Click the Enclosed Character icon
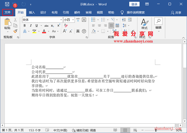Screen dimensions: 187x133 pos(84,31)
